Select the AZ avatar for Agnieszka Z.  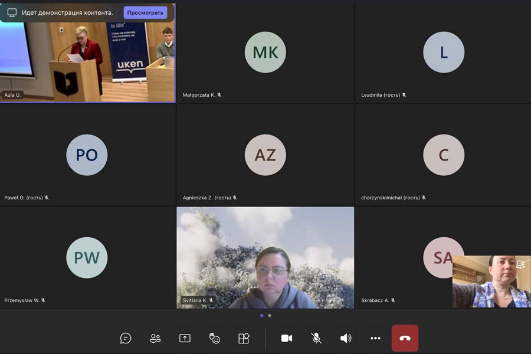click(x=265, y=155)
